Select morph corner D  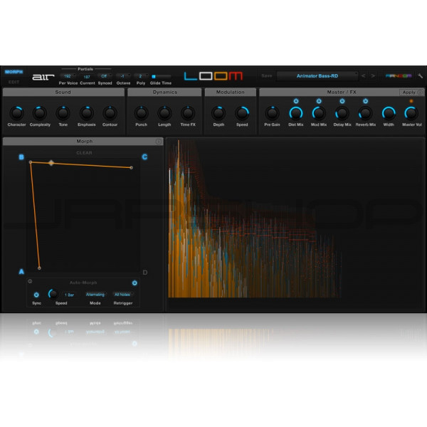pyautogui.click(x=145, y=273)
